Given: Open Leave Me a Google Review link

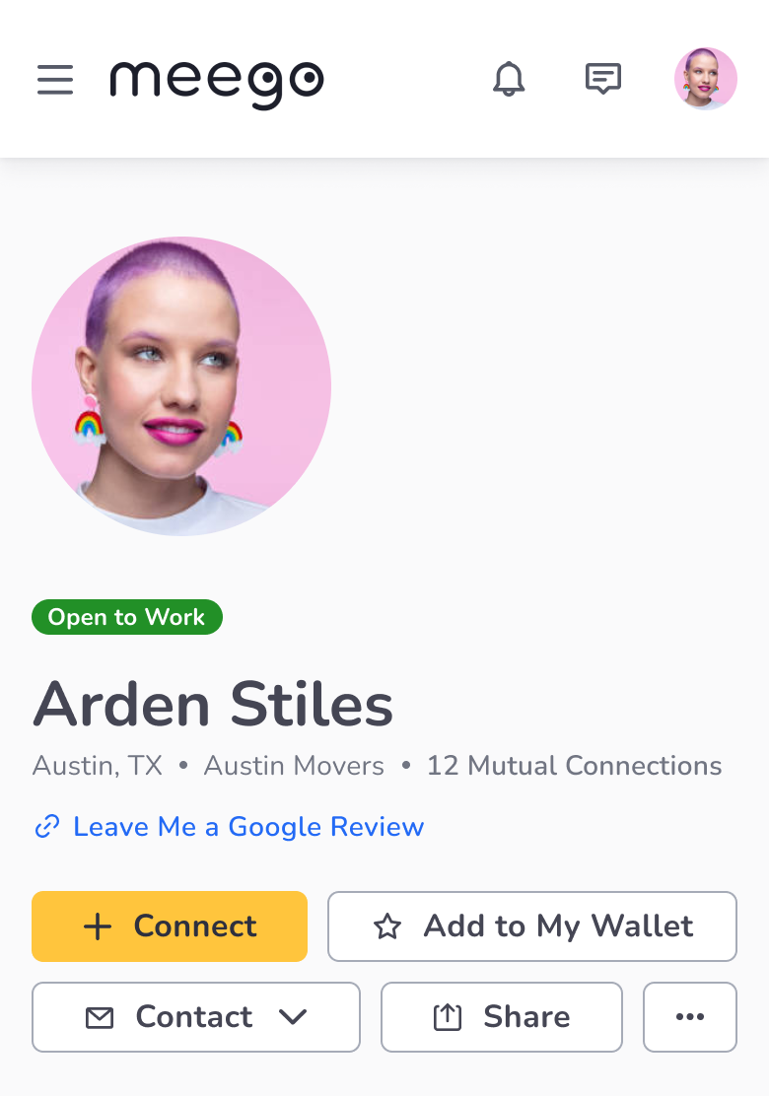Looking at the screenshot, I should tap(248, 827).
